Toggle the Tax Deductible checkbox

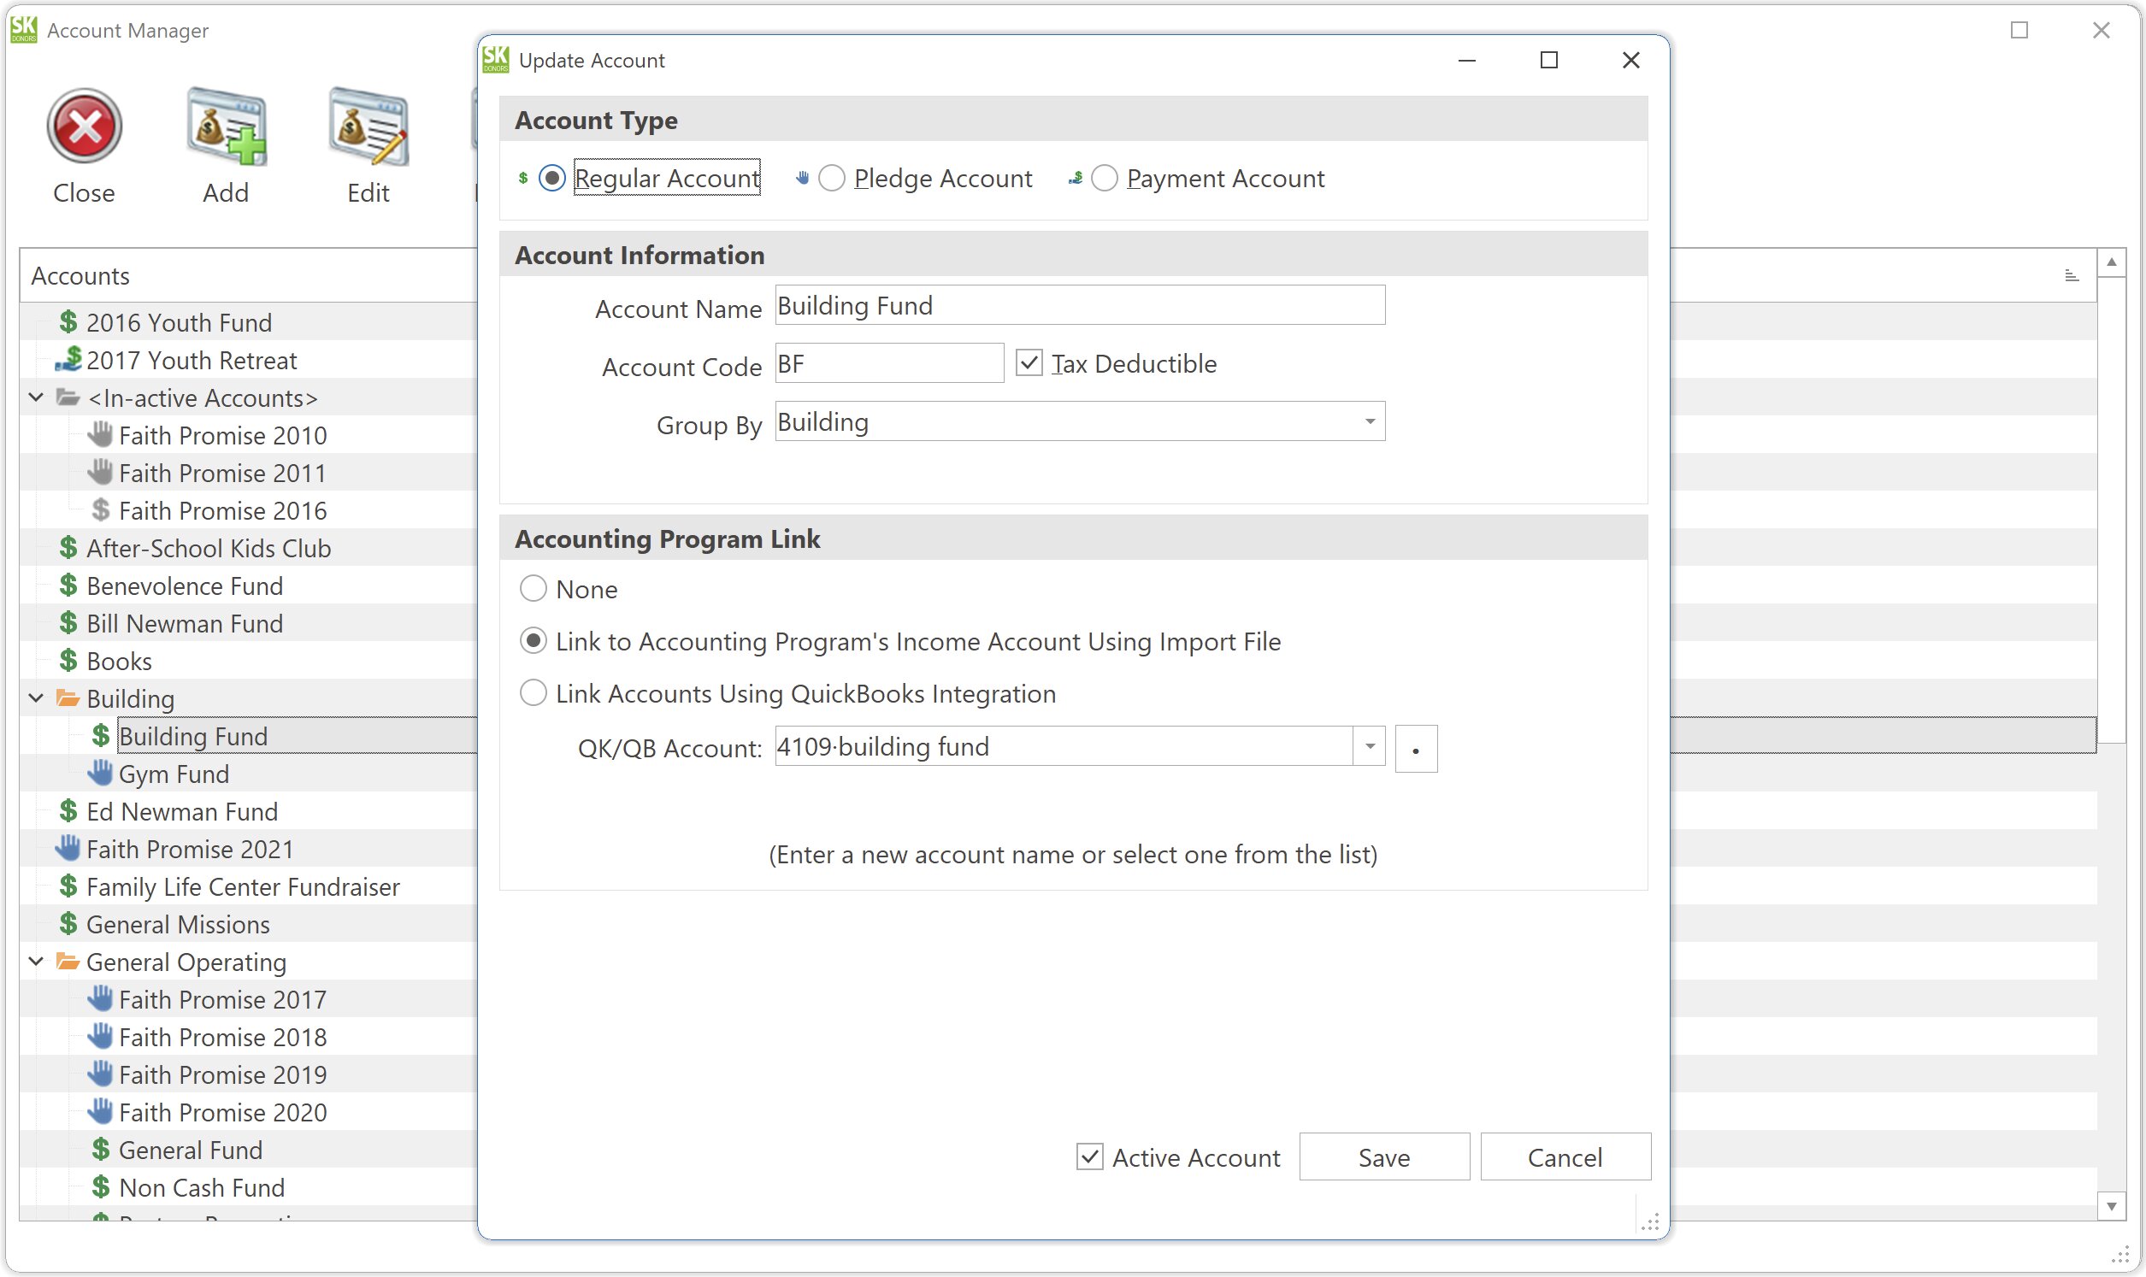(x=1029, y=363)
